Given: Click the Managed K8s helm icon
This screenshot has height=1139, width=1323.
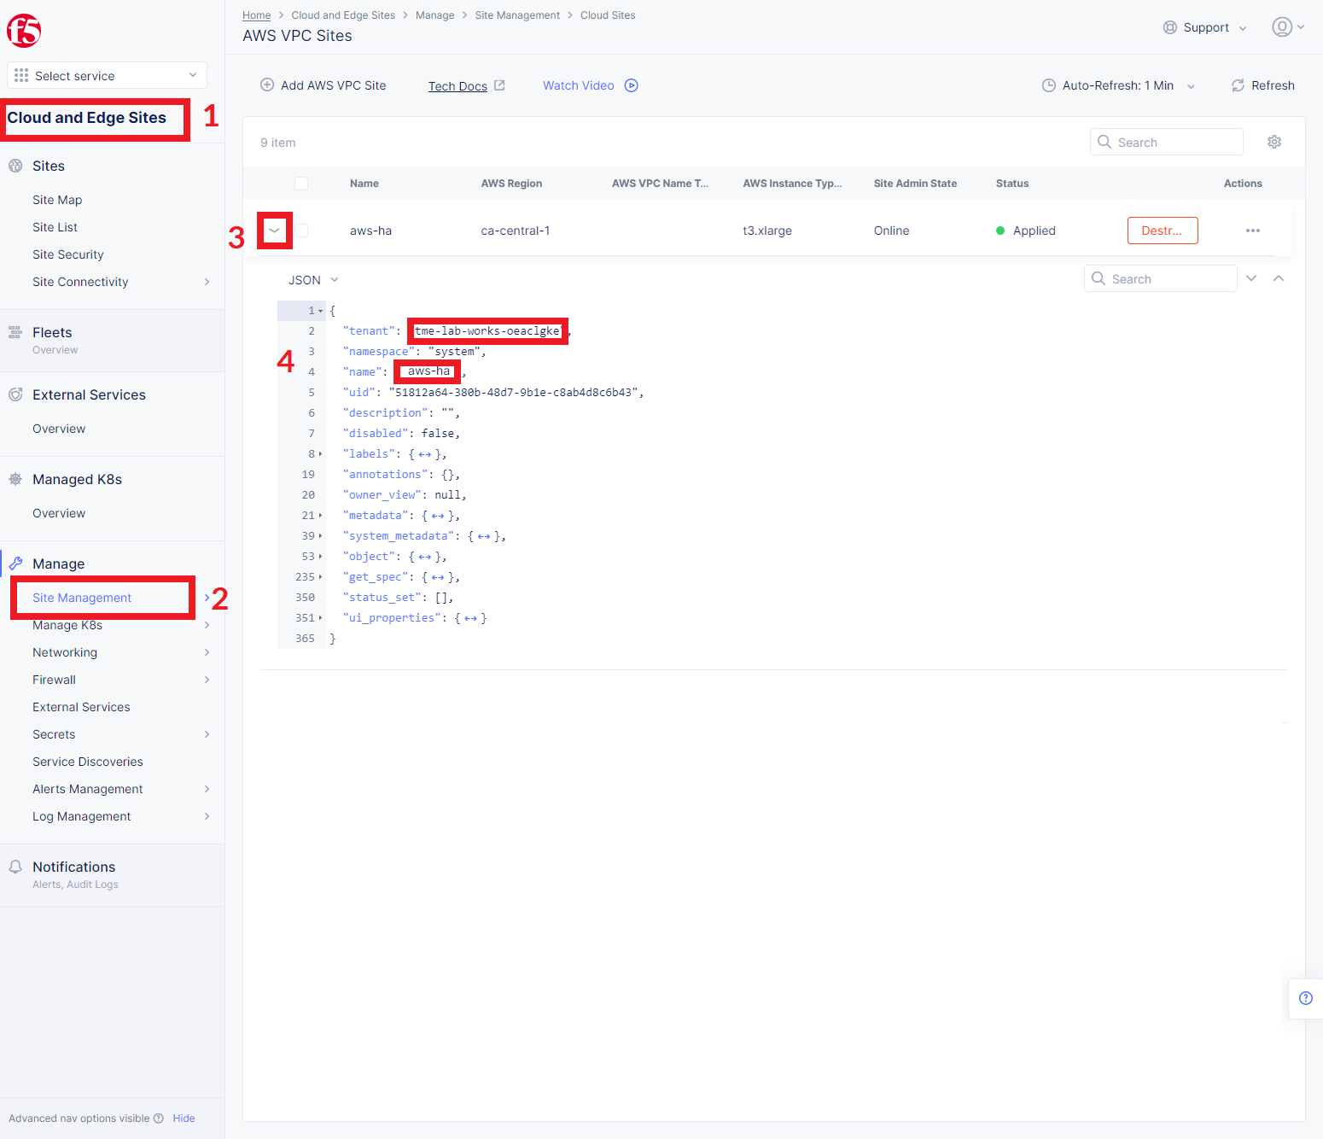Looking at the screenshot, I should pos(15,479).
